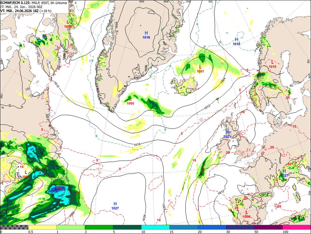This screenshot has width=311, height=234.
Task: Click the gray checkered 0–0.5 legend swatch
Action: pyautogui.click(x=14, y=227)
